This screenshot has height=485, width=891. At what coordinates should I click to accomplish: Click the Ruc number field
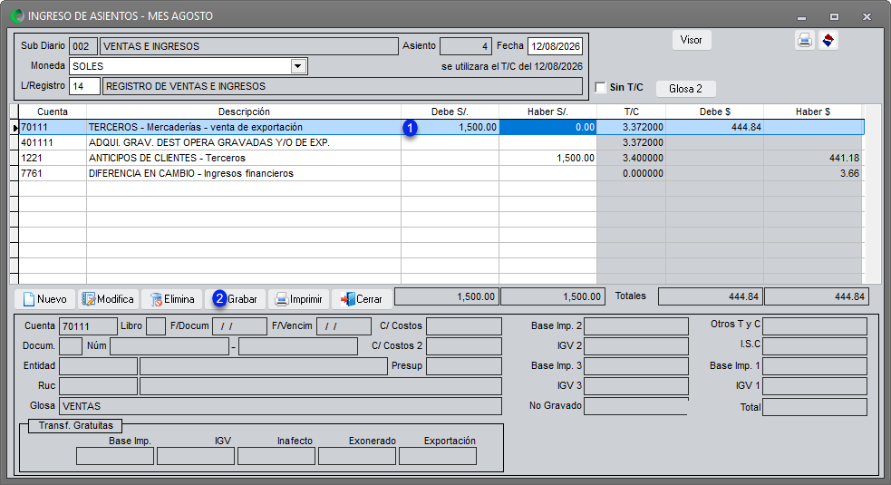point(98,386)
